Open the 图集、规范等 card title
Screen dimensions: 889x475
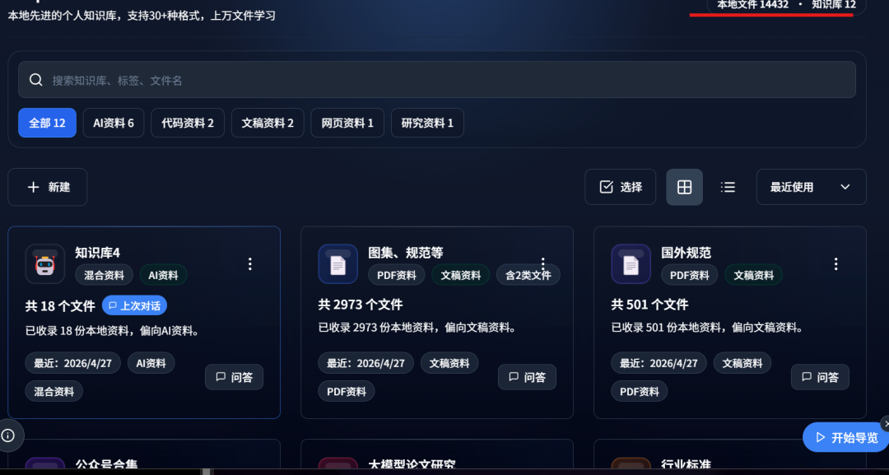tap(405, 252)
